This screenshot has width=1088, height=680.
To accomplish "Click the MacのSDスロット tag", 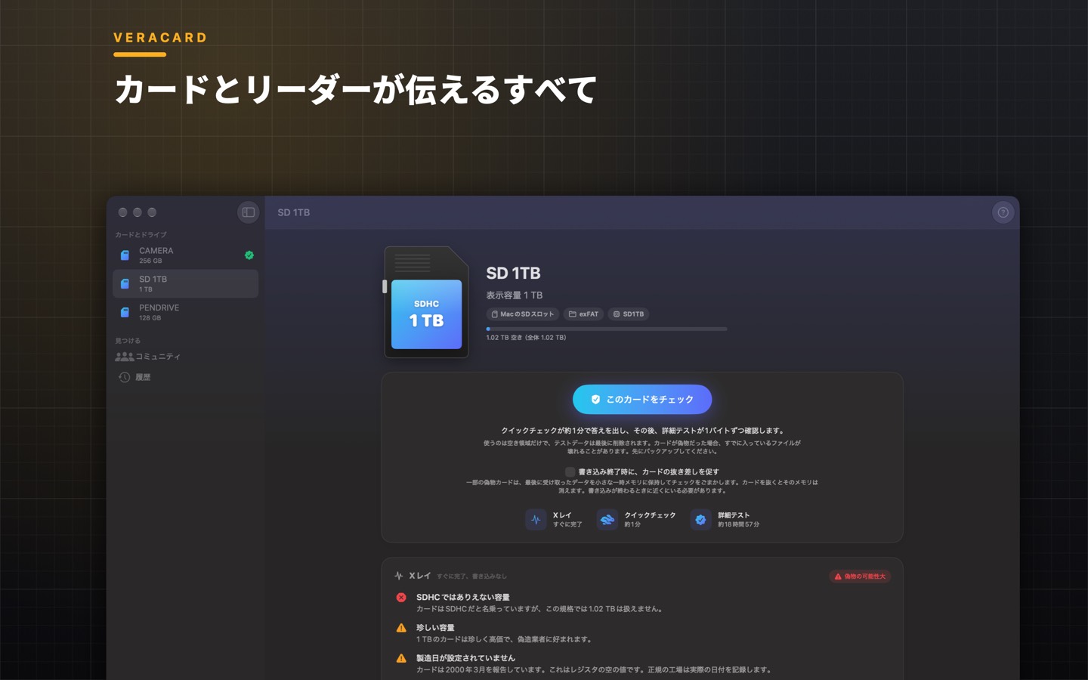I will click(523, 314).
